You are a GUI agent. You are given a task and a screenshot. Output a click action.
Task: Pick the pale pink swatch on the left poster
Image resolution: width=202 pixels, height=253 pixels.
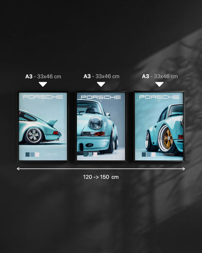coord(37,154)
